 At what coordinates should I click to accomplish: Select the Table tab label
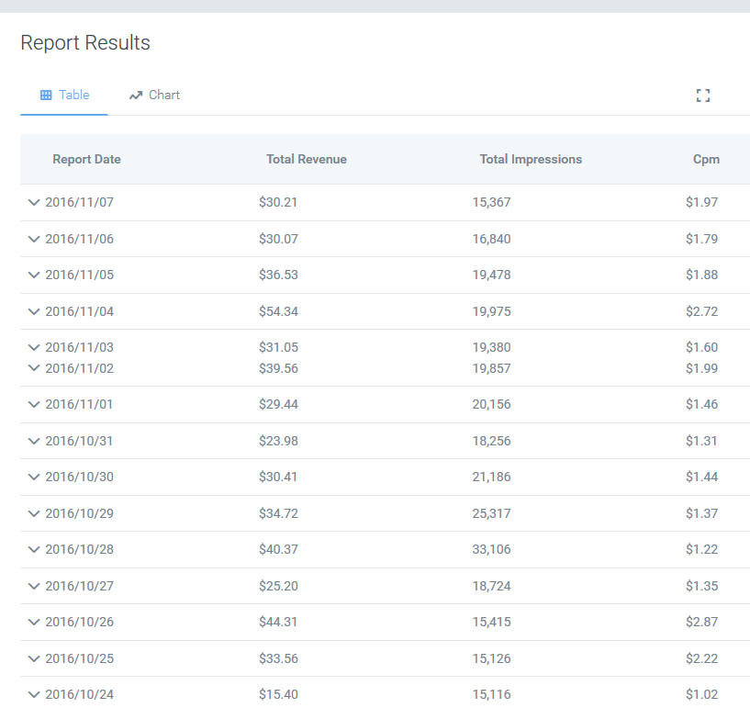(74, 96)
